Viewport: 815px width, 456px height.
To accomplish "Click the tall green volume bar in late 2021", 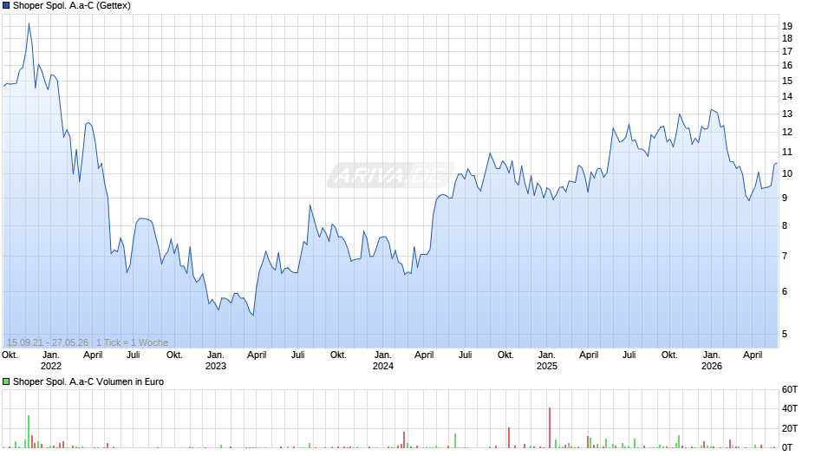I will [x=29, y=432].
